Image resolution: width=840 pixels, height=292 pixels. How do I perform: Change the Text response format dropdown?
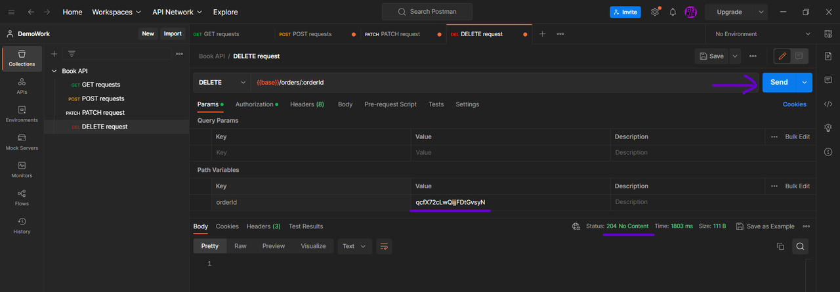[354, 246]
